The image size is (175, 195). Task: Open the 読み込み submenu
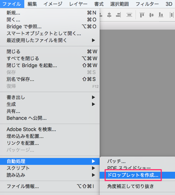click(x=50, y=175)
